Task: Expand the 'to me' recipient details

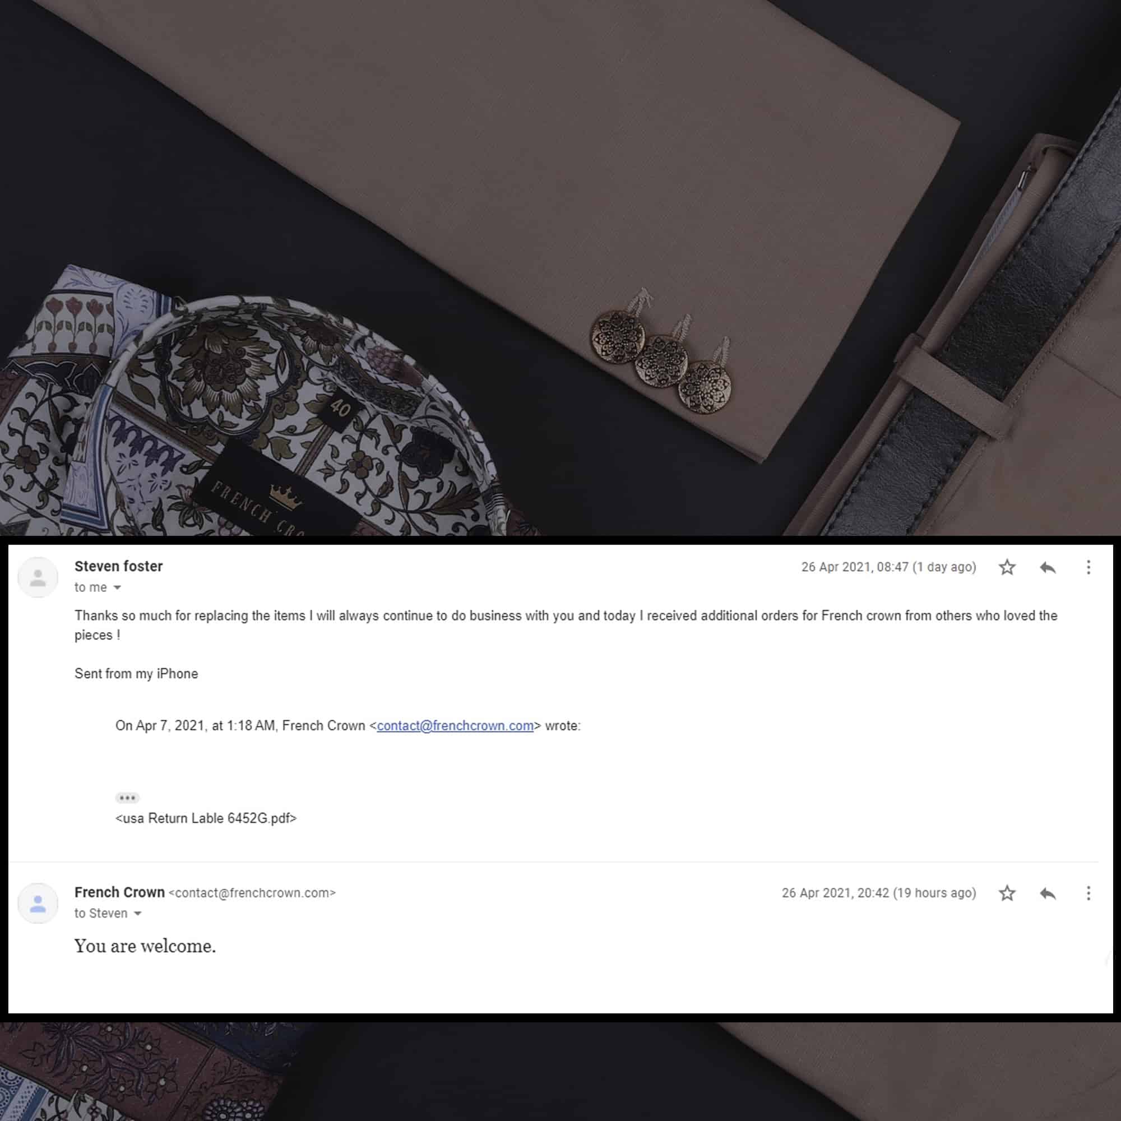Action: 117,588
